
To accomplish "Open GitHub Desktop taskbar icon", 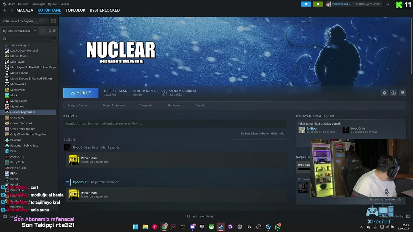I will [x=230, y=227].
